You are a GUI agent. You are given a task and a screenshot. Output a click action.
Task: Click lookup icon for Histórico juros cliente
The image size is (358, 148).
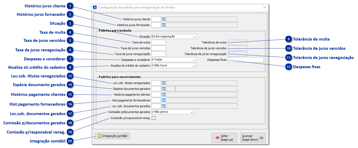coord(163,19)
